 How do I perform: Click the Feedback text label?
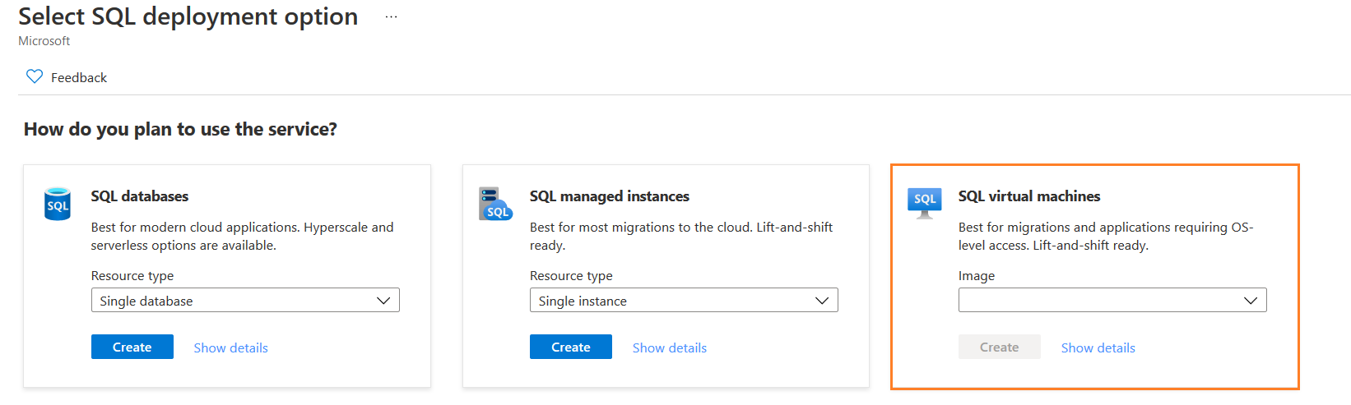coord(79,77)
